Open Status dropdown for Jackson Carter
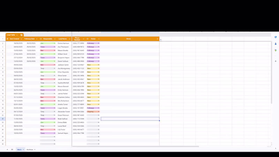This screenshot has height=157, width=279. coord(98,65)
